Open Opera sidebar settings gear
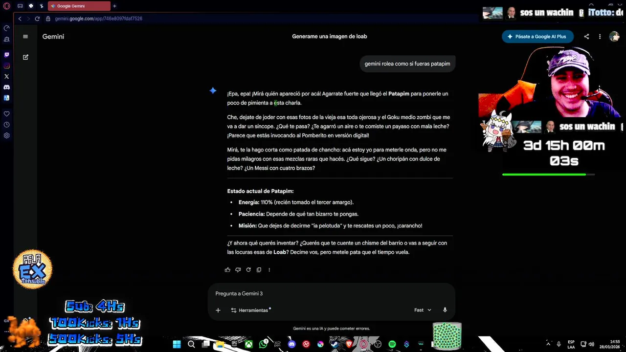This screenshot has height=352, width=626. (6, 135)
